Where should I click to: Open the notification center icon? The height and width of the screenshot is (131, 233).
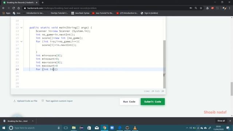click(x=228, y=128)
